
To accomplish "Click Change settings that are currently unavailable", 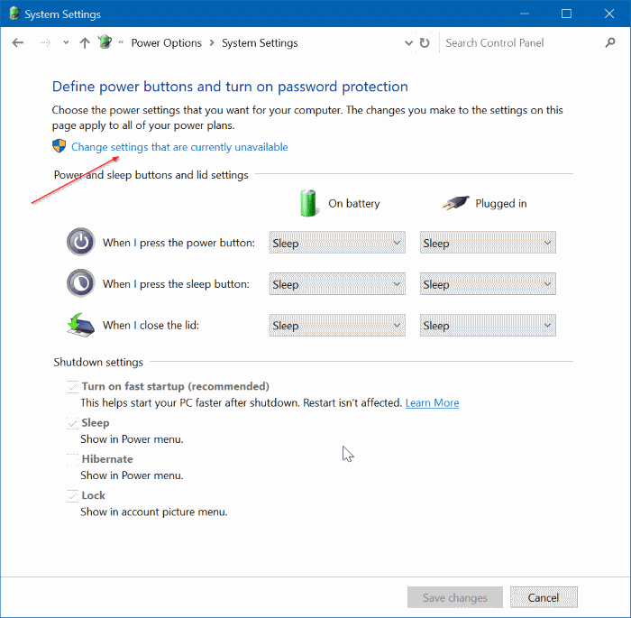I will pyautogui.click(x=179, y=147).
